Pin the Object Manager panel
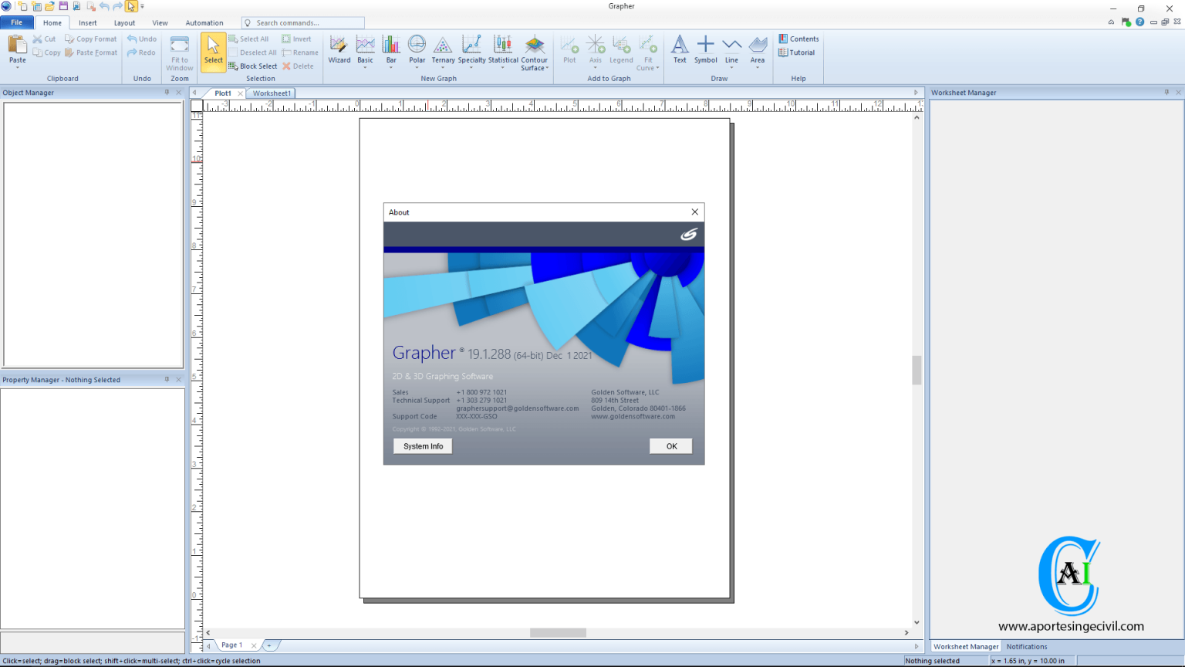The image size is (1185, 667). coord(168,92)
